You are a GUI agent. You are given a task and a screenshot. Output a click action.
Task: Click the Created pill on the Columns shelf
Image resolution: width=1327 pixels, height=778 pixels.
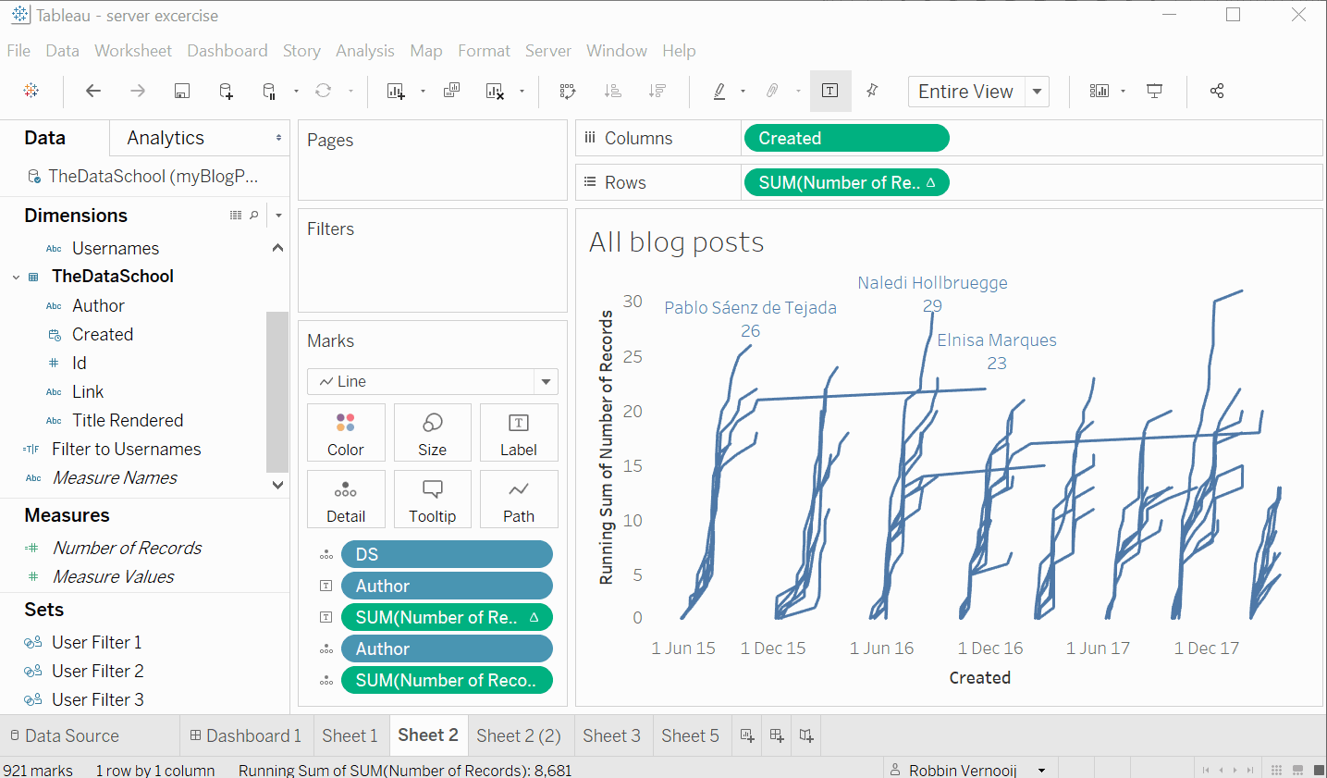coord(846,137)
